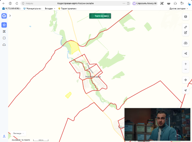This screenshot has width=192, height=142.
Task: Select the edit drawing tool icon
Action: pyautogui.click(x=186, y=33)
